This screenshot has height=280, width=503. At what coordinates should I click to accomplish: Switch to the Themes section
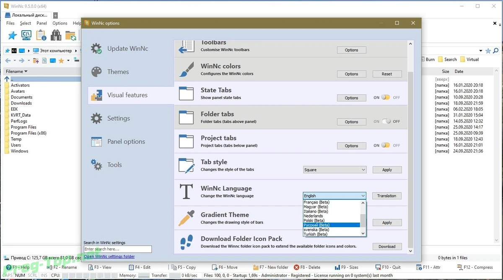click(x=118, y=72)
